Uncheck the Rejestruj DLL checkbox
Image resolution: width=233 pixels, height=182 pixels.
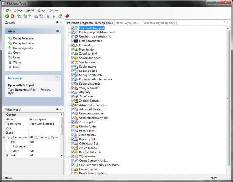pos(73,139)
